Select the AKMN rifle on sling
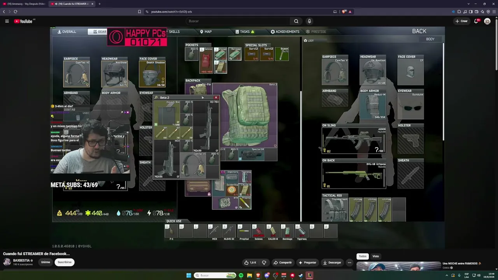The image size is (498, 280). (x=354, y=141)
